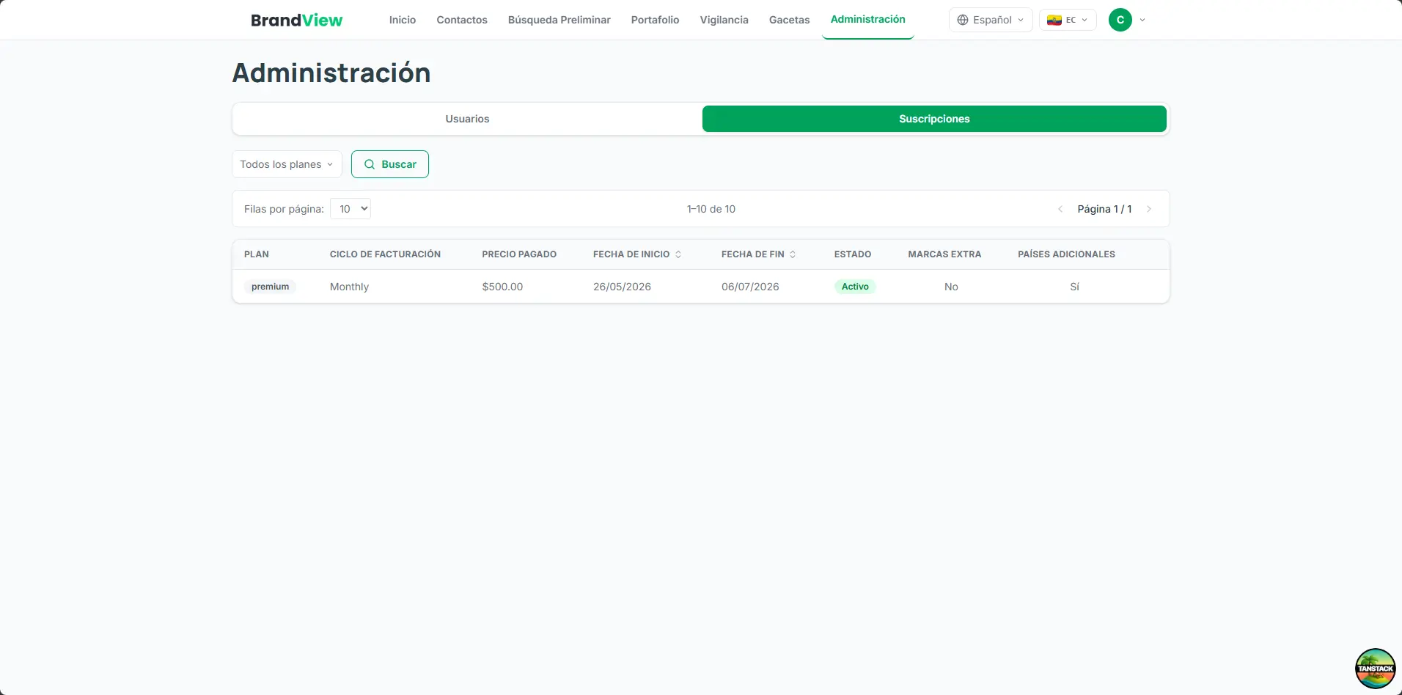Click the Filas por página label
Viewport: 1402px width, 695px height.
coord(284,209)
